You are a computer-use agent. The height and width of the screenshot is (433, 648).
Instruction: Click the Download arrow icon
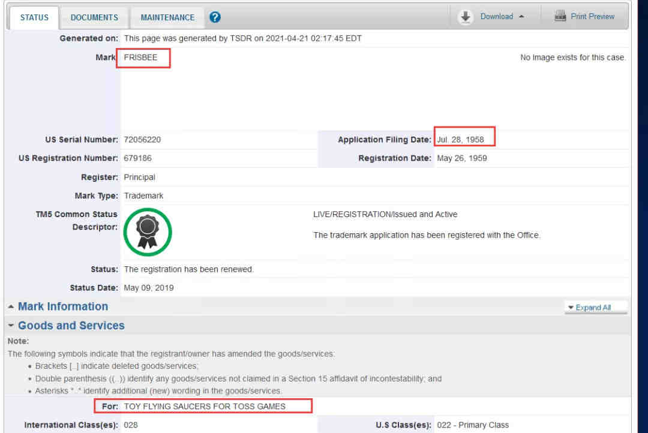466,17
